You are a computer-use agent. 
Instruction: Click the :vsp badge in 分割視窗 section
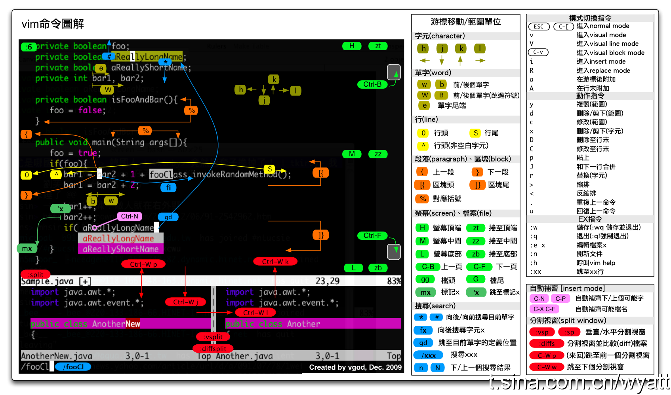[542, 332]
